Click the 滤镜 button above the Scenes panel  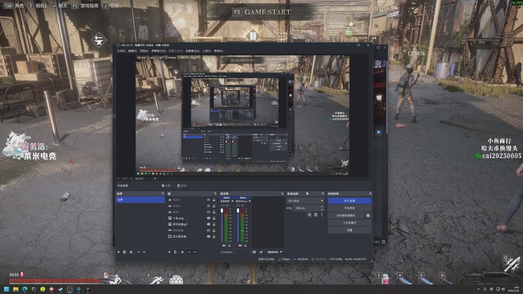(x=182, y=186)
